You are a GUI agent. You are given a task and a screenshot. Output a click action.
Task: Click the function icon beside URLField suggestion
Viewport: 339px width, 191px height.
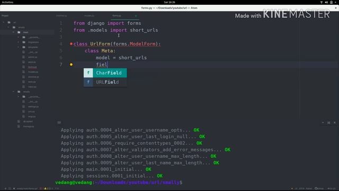[x=88, y=82]
